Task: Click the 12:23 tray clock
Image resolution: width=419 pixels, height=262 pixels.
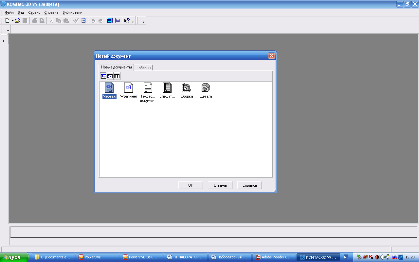Action: tap(410, 257)
